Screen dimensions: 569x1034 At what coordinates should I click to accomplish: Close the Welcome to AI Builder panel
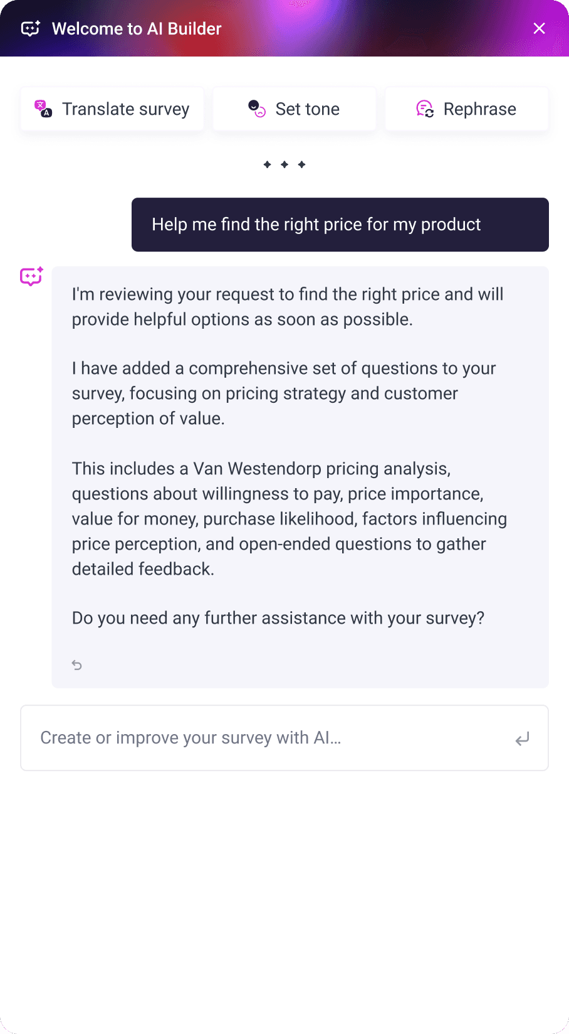click(539, 28)
